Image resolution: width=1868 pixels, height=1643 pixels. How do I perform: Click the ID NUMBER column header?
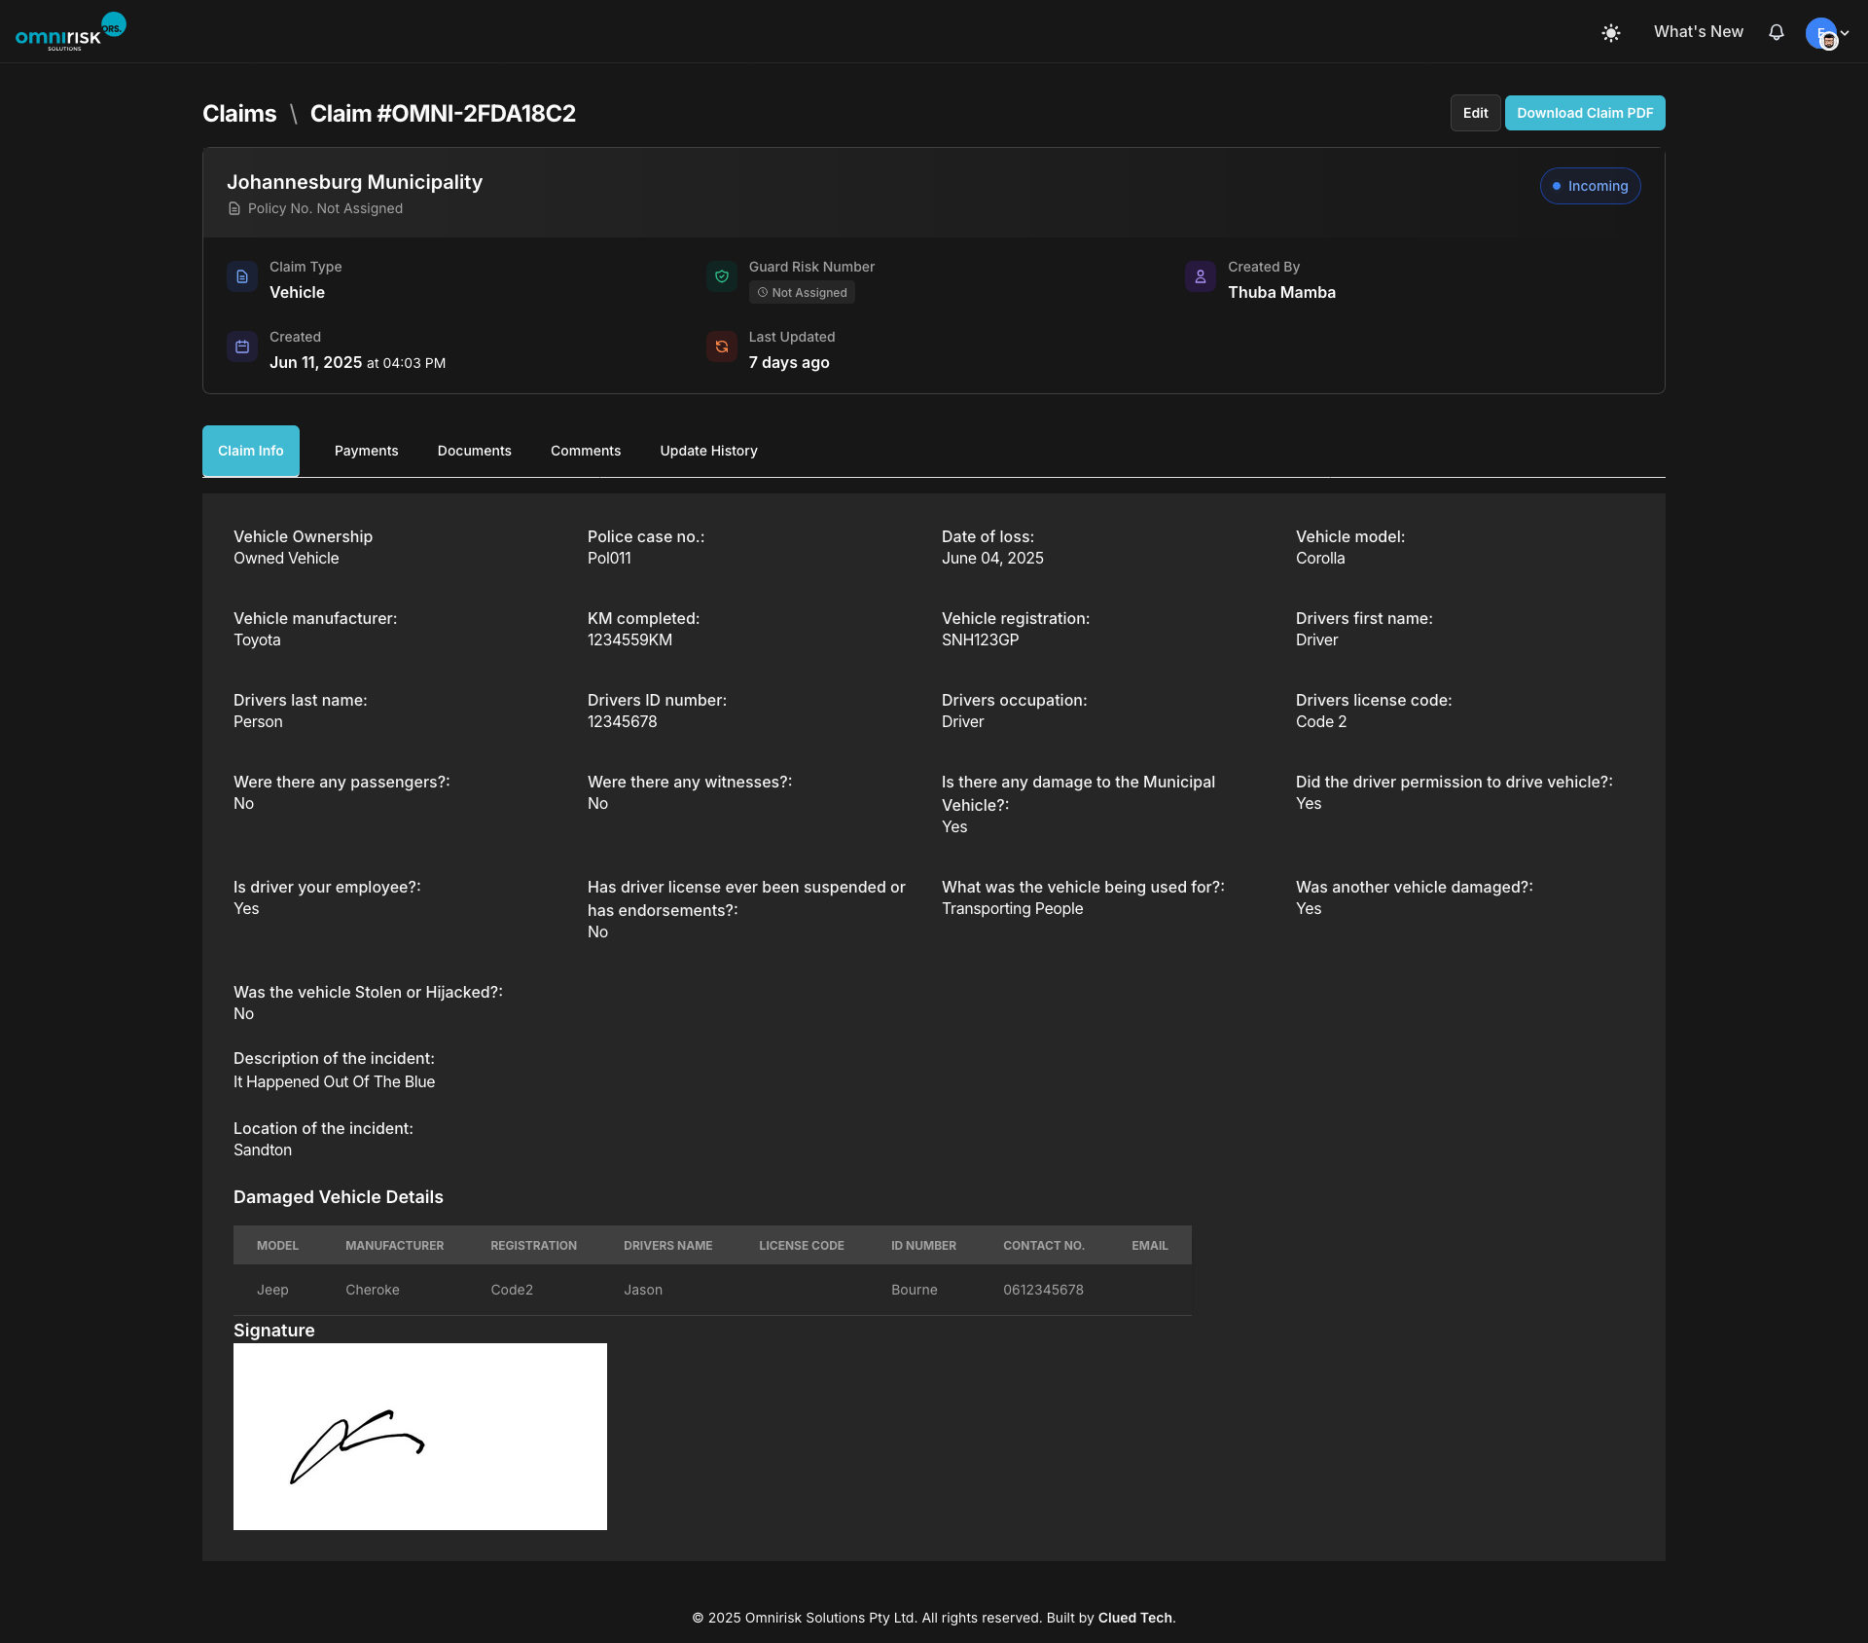click(x=923, y=1246)
